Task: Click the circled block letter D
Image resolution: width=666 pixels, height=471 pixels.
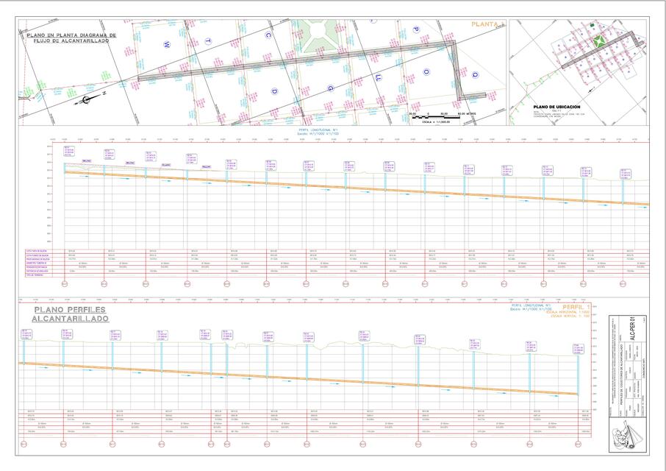Action: 274,91
